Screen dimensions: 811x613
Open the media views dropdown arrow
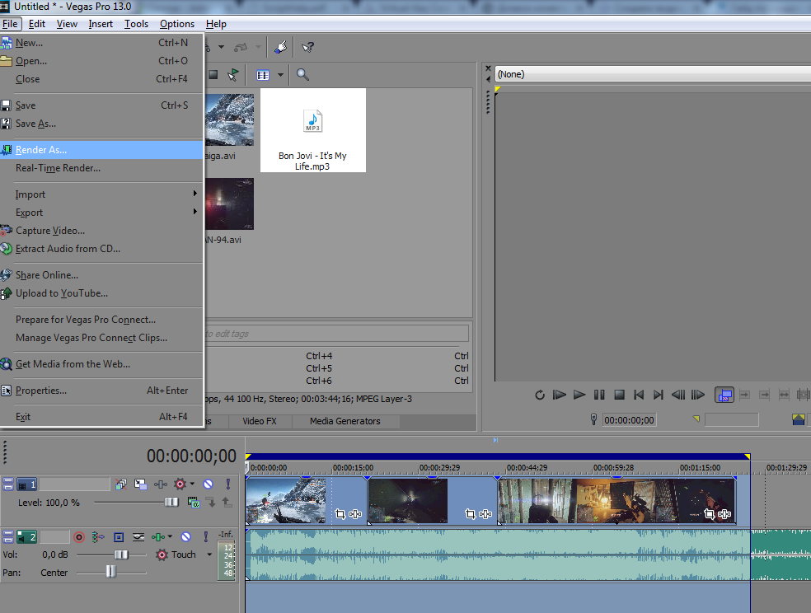coord(280,75)
